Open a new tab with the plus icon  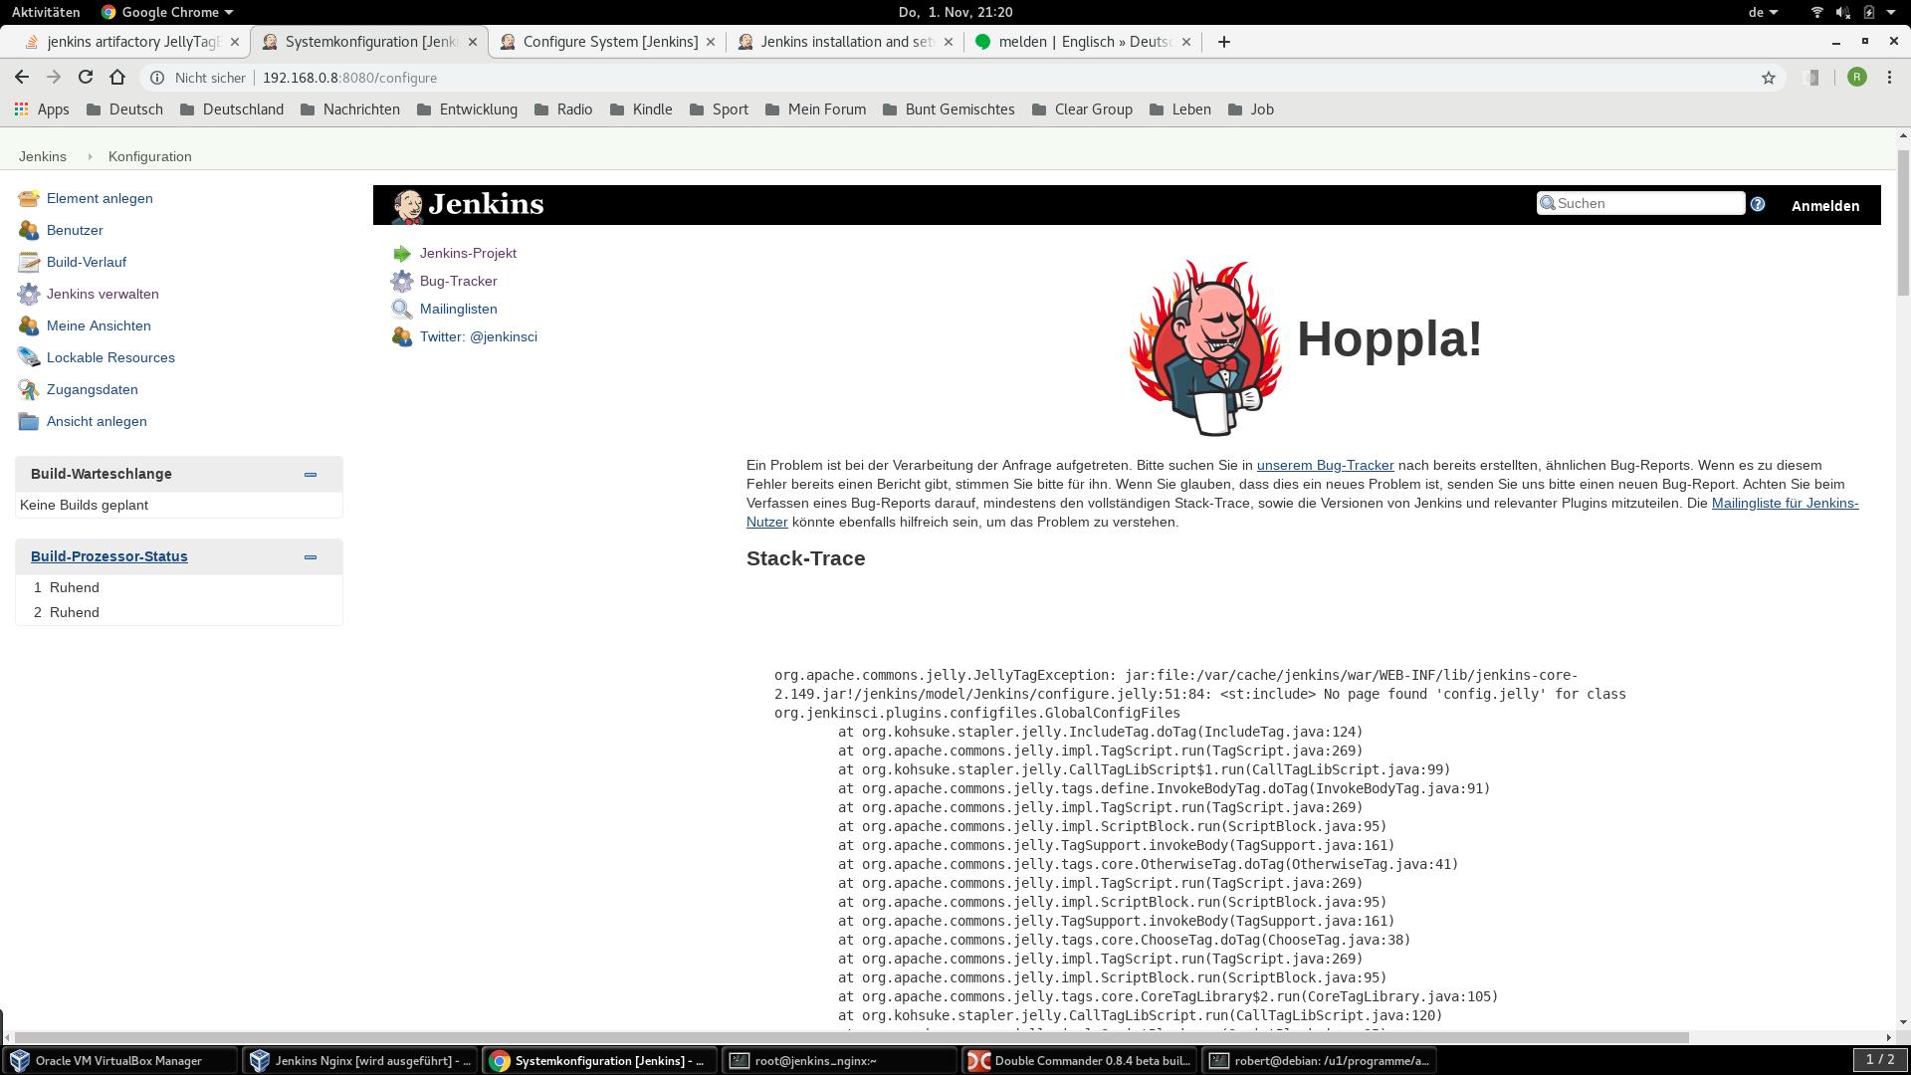1224,42
